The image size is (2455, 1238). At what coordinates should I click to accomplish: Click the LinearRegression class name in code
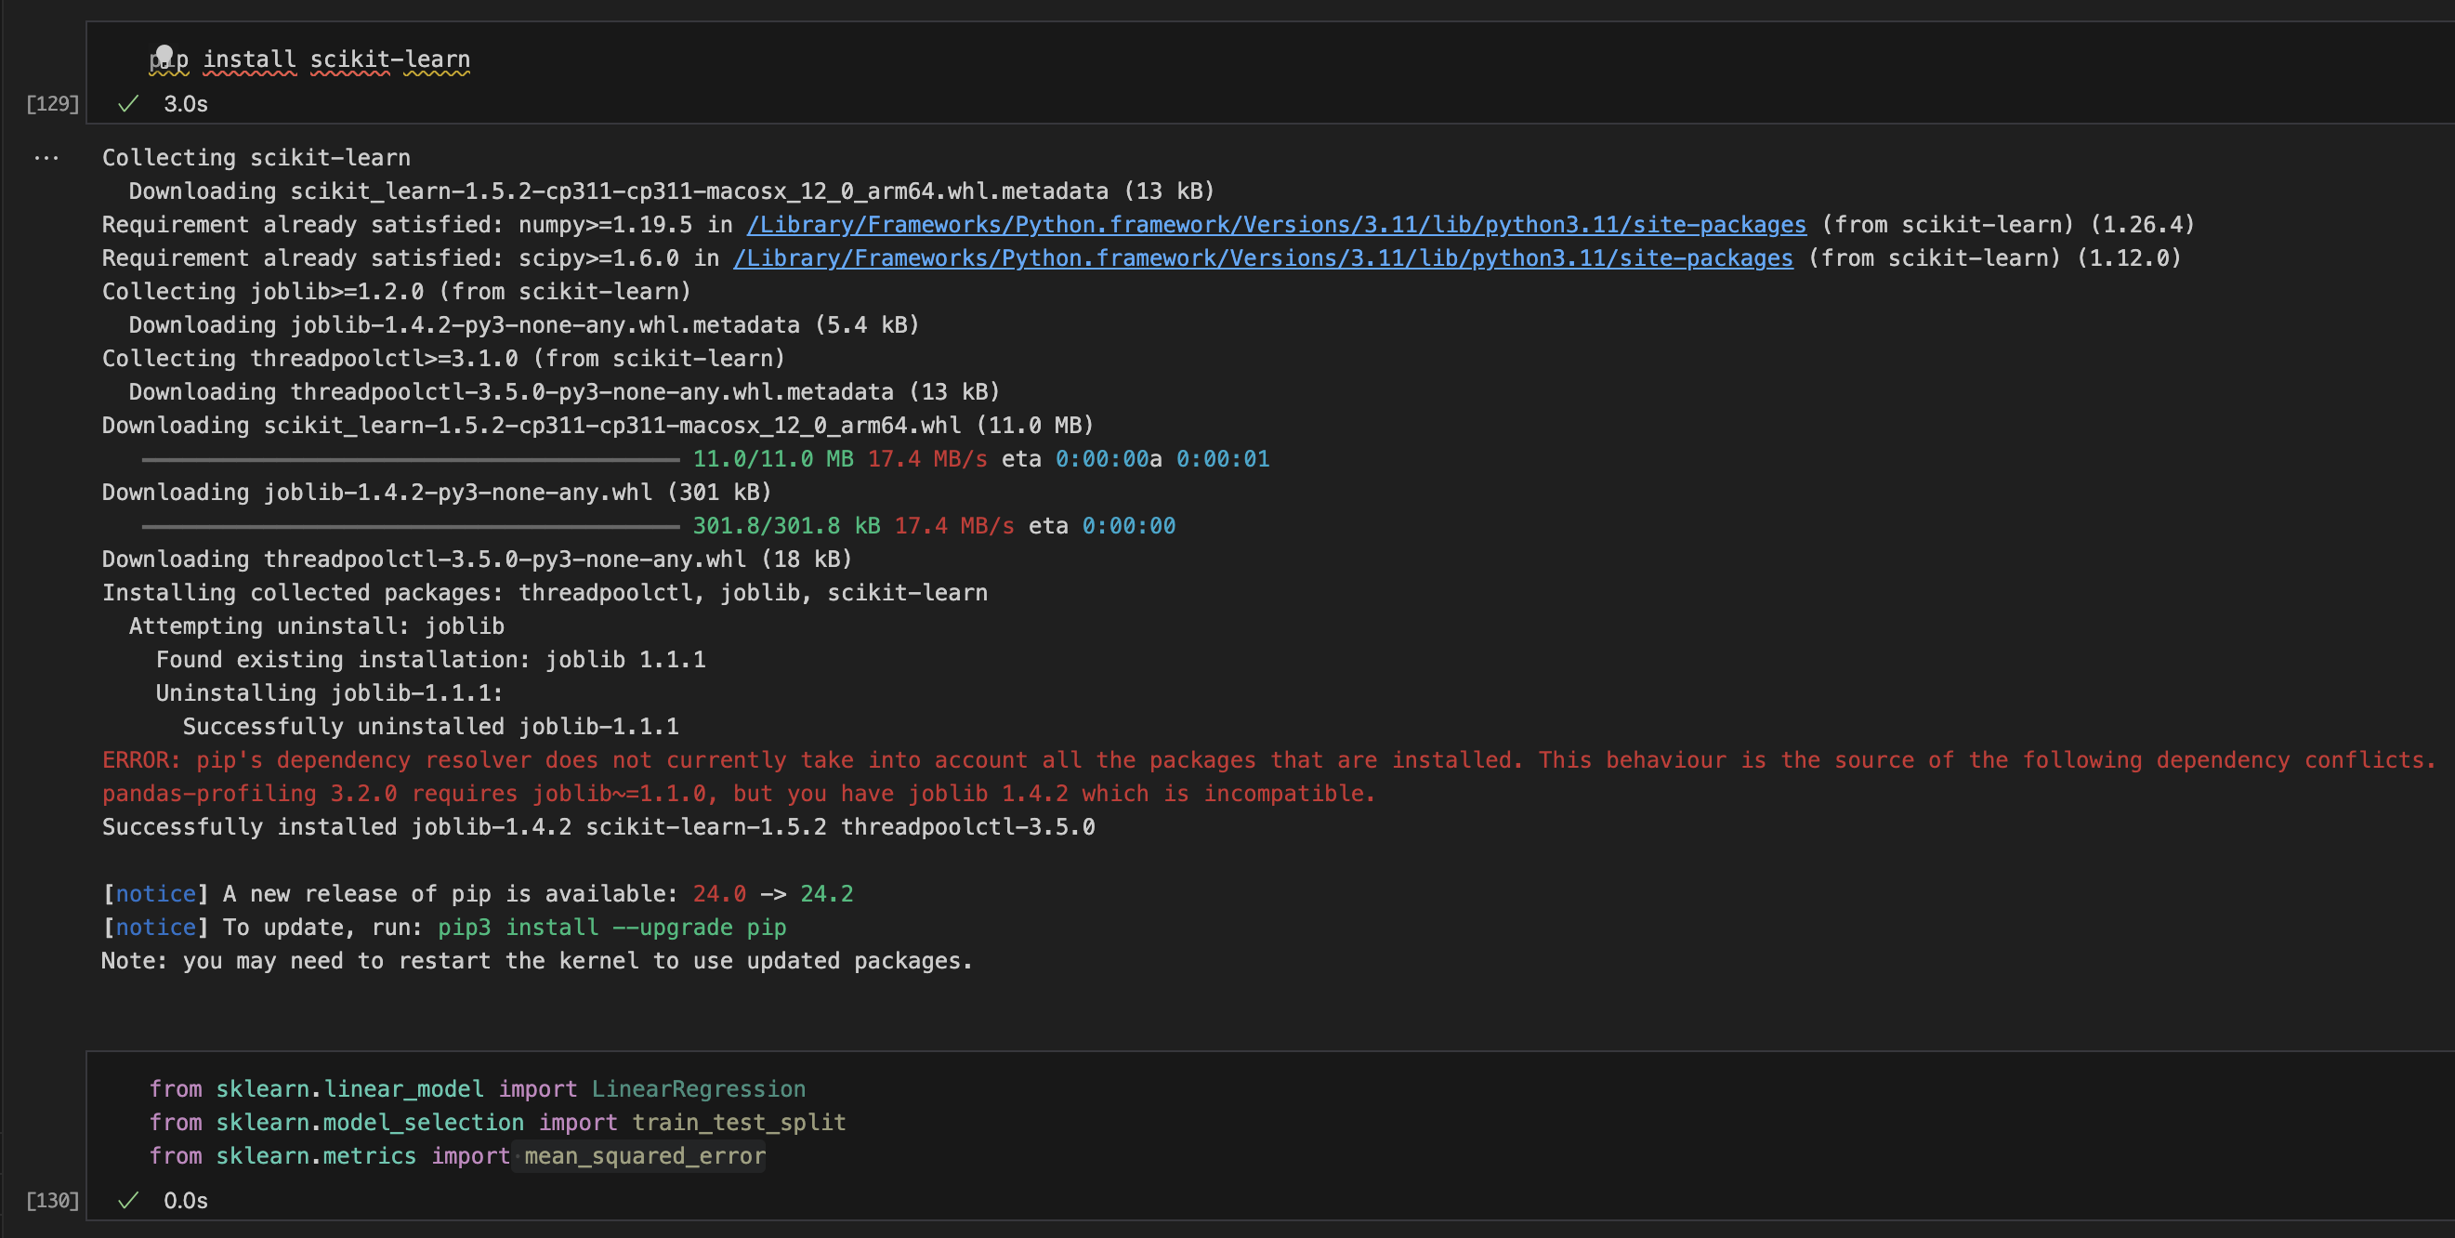pyautogui.click(x=698, y=1088)
